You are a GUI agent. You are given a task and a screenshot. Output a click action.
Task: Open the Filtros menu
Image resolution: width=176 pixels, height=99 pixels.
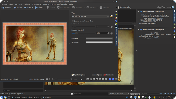(53, 4)
